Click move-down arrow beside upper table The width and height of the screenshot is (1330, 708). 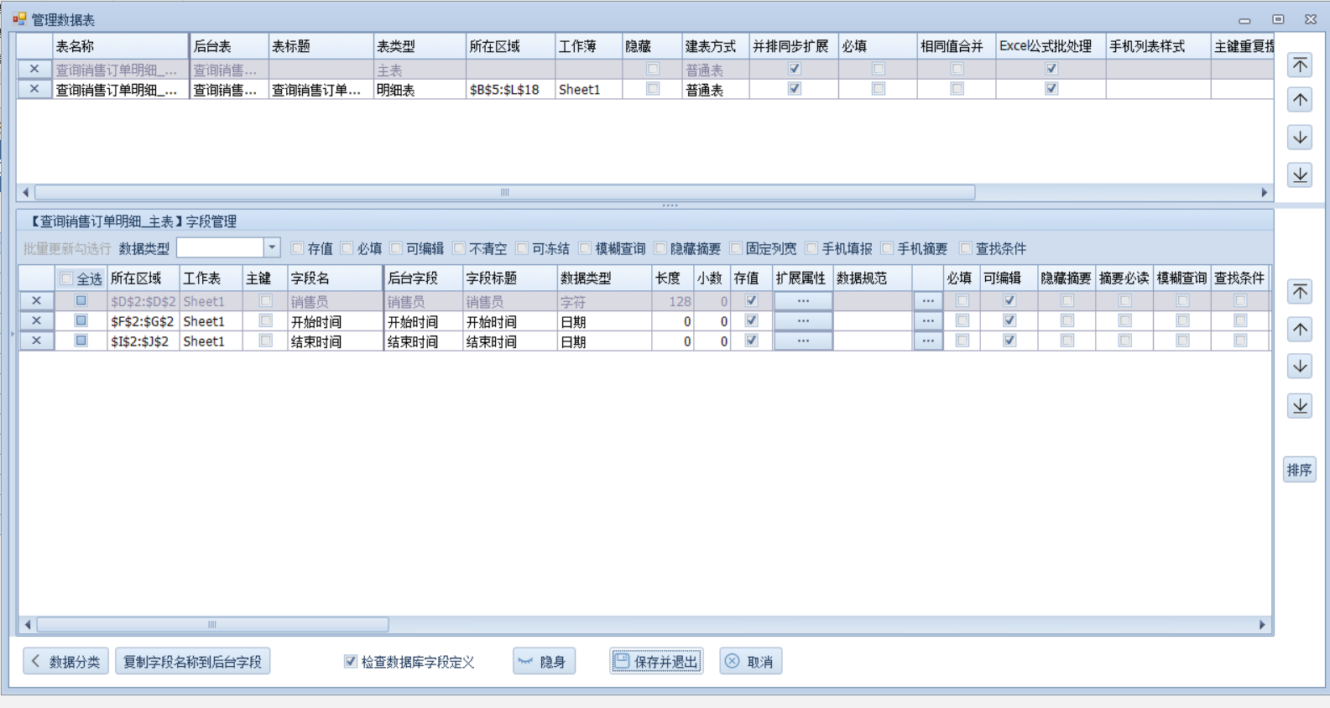[x=1300, y=138]
